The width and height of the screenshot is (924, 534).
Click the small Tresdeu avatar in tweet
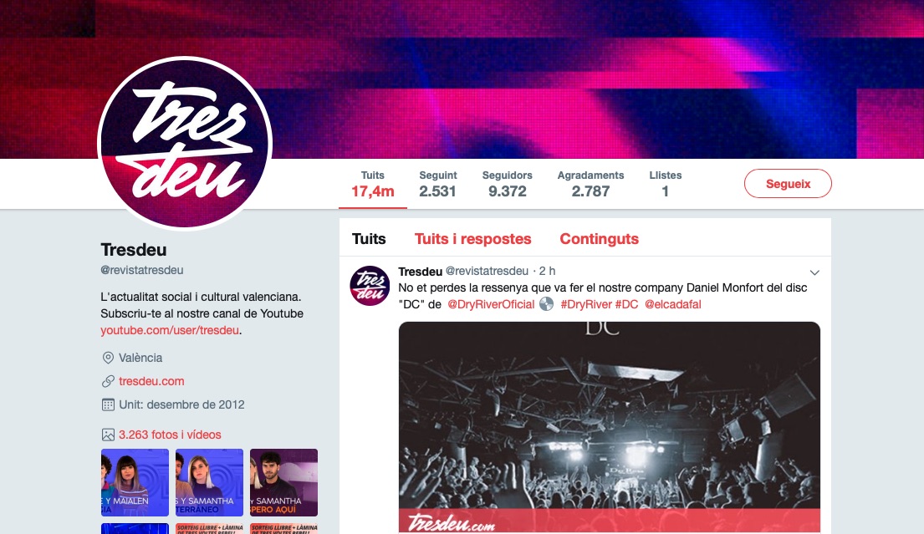tap(370, 286)
